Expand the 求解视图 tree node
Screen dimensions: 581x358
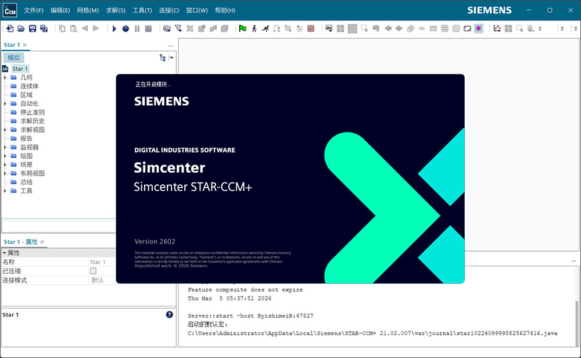tap(5, 130)
